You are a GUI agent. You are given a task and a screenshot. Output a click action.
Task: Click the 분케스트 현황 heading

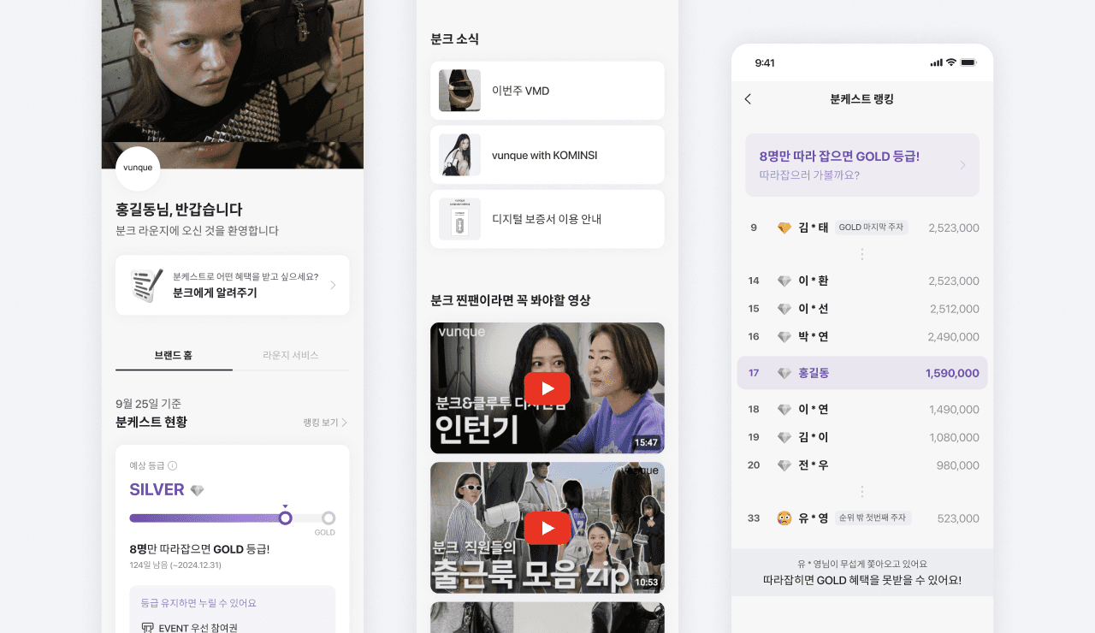coord(151,422)
